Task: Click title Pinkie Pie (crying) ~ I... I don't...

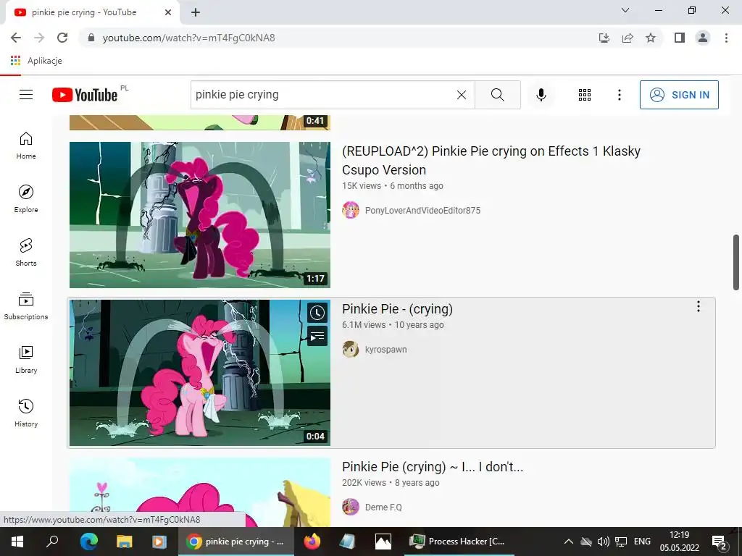Action: pyautogui.click(x=433, y=467)
